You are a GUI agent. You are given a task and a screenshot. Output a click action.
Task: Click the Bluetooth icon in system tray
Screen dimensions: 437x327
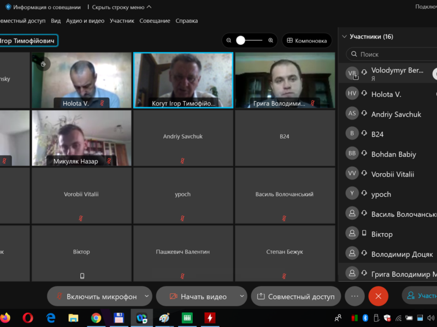(365, 318)
